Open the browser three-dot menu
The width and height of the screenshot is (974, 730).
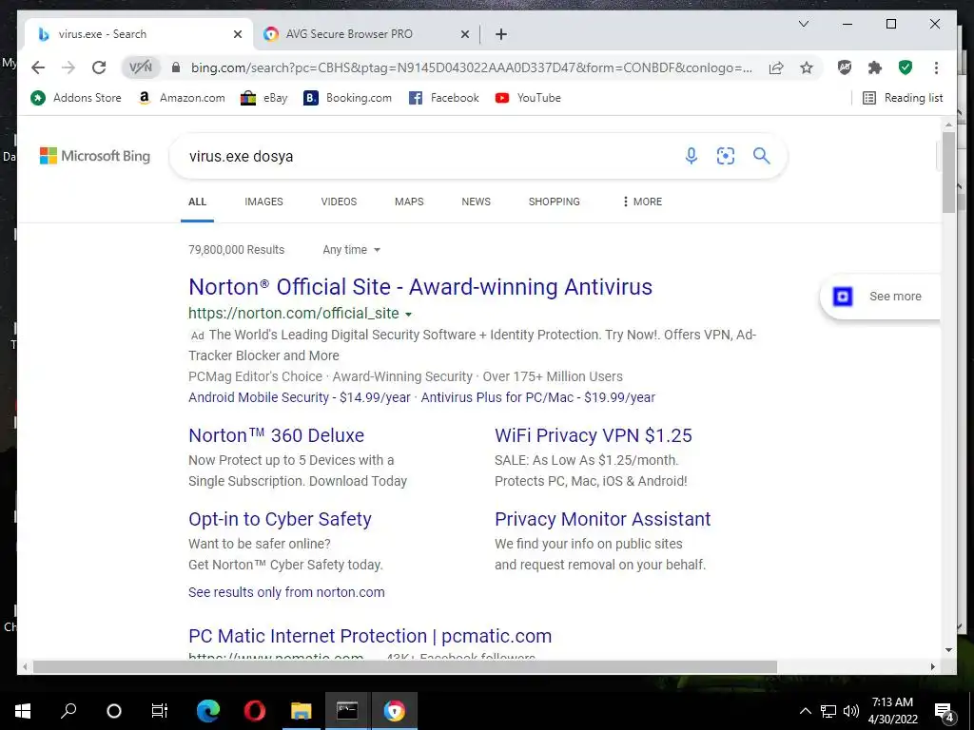[936, 67]
